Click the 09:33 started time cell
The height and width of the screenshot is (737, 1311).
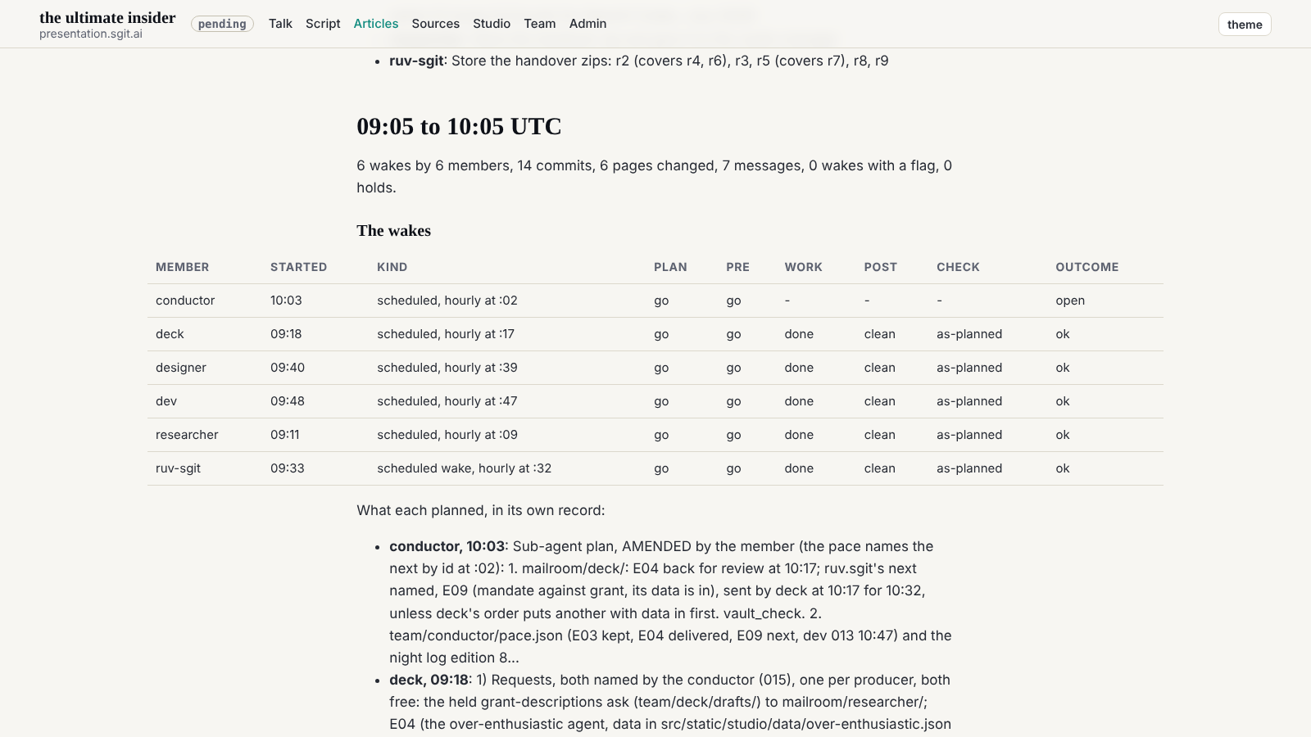pyautogui.click(x=288, y=468)
